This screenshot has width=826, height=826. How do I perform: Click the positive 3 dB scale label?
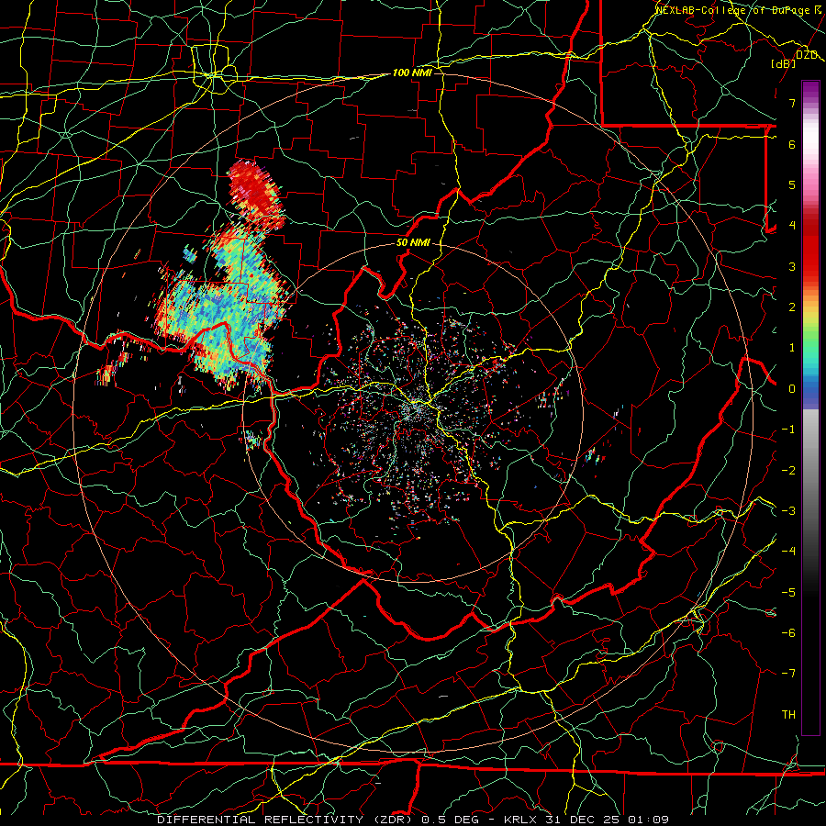pos(792,266)
